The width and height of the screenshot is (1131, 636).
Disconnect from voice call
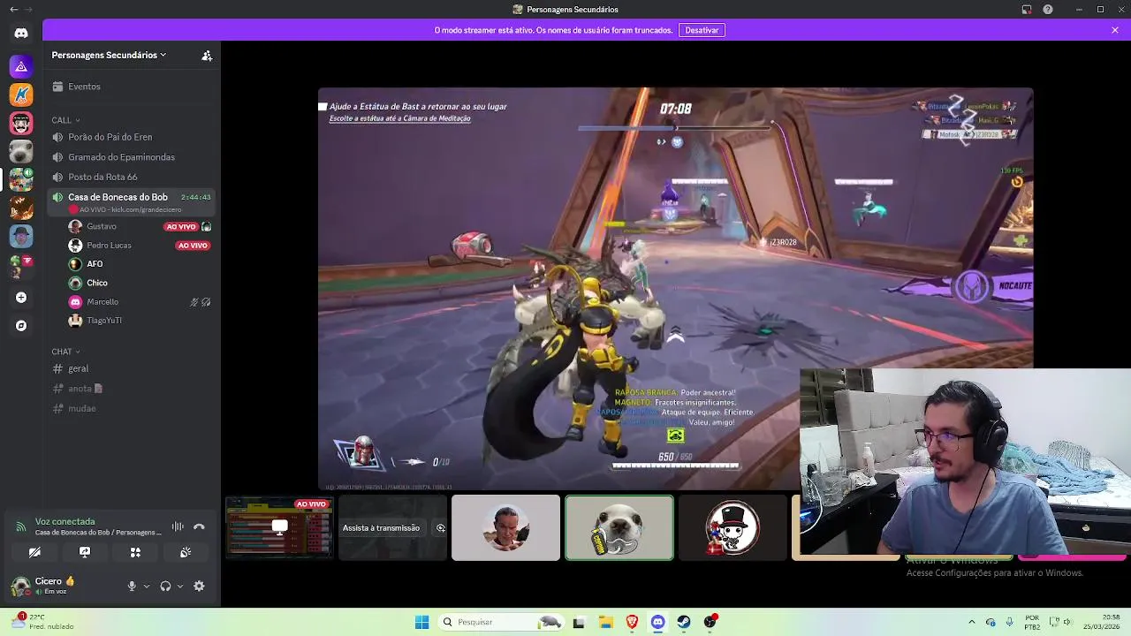(x=199, y=526)
